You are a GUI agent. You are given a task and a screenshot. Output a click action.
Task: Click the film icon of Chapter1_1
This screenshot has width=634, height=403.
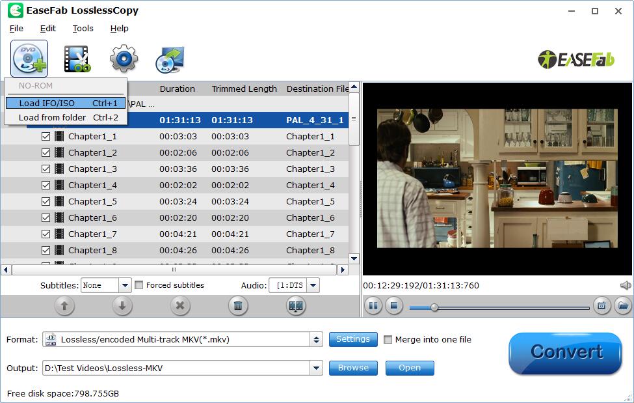point(59,136)
